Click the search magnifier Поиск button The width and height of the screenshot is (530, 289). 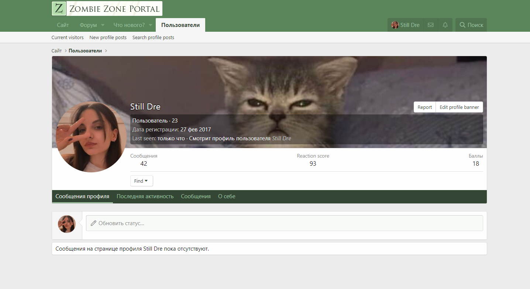point(471,25)
